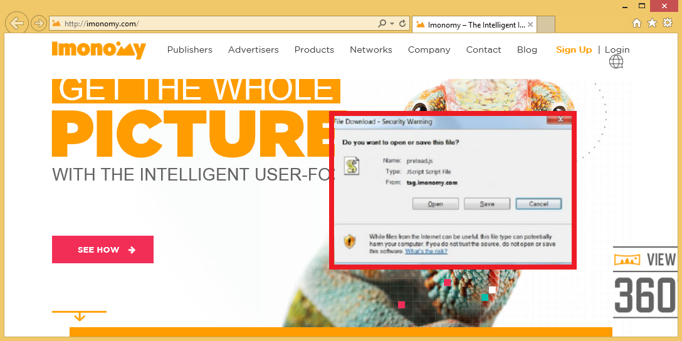
Task: Click Save in the File Download dialog
Action: (486, 204)
